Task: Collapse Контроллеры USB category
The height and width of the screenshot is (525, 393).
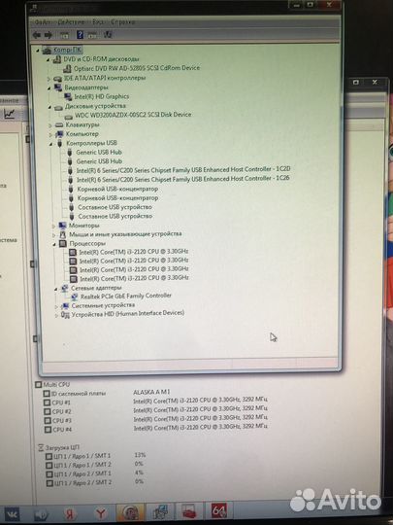Action: (x=50, y=144)
